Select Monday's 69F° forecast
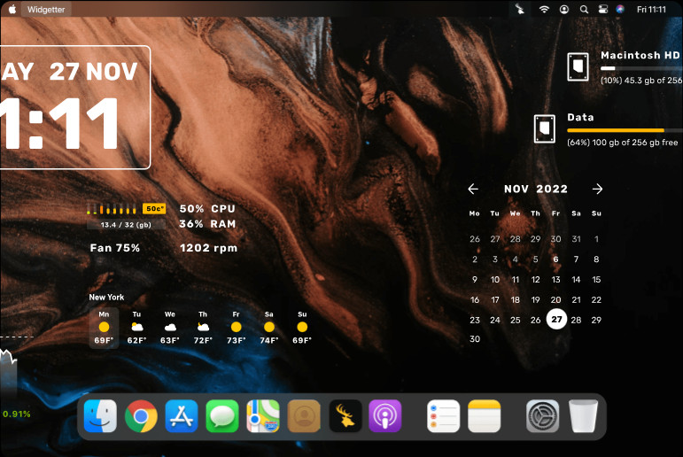The image size is (683, 457). pos(104,328)
